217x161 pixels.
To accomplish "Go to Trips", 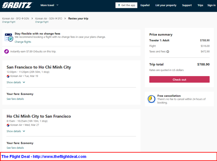I will tap(200, 5).
